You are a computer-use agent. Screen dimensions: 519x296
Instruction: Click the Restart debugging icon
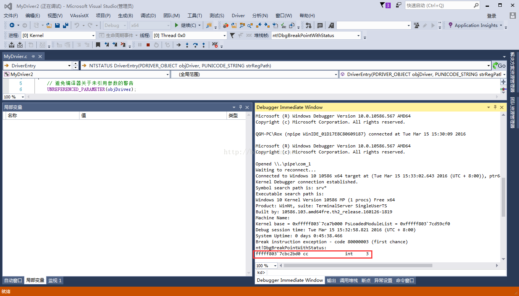[156, 45]
